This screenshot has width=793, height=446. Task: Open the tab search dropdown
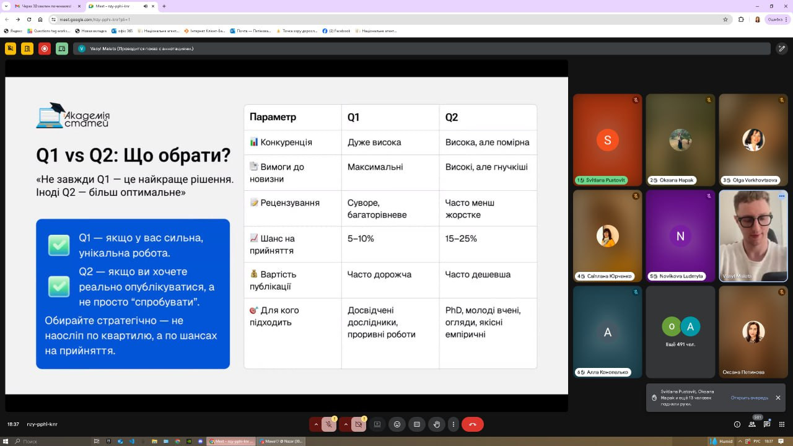(x=6, y=6)
